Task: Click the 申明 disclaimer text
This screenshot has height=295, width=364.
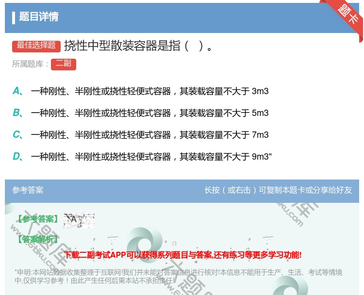Action: [178, 277]
